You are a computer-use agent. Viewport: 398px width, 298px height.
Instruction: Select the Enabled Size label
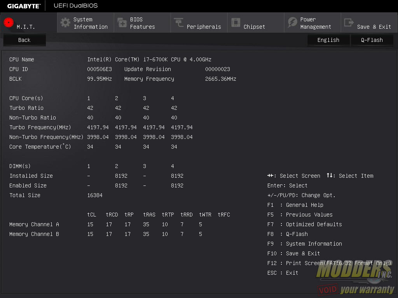pos(28,185)
